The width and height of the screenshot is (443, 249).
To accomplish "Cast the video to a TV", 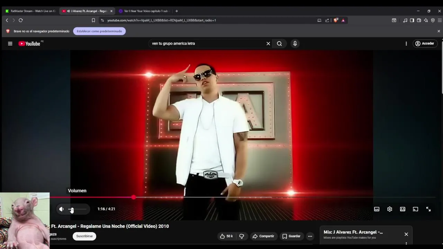I will [x=415, y=209].
